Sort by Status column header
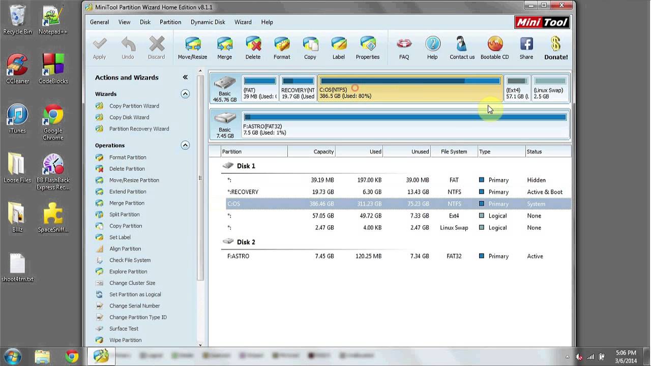This screenshot has height=366, width=651. (x=548, y=151)
